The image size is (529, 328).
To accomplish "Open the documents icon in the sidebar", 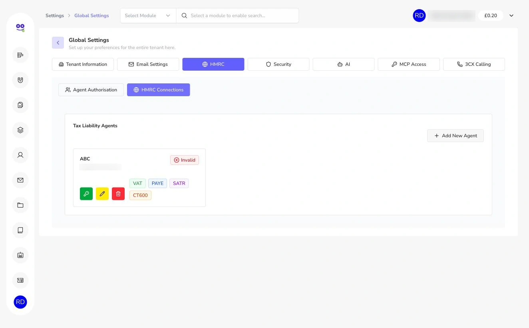I will pos(20,105).
